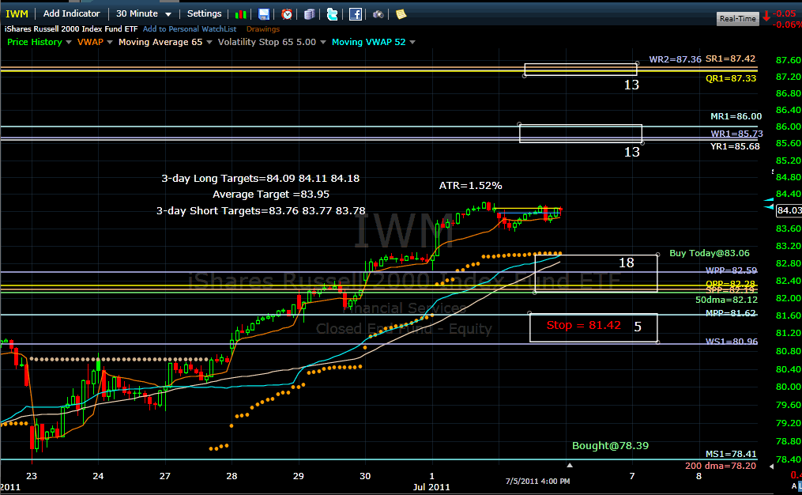Share the chart via Facebook icon
Screen dimensions: 802x495
356,14
